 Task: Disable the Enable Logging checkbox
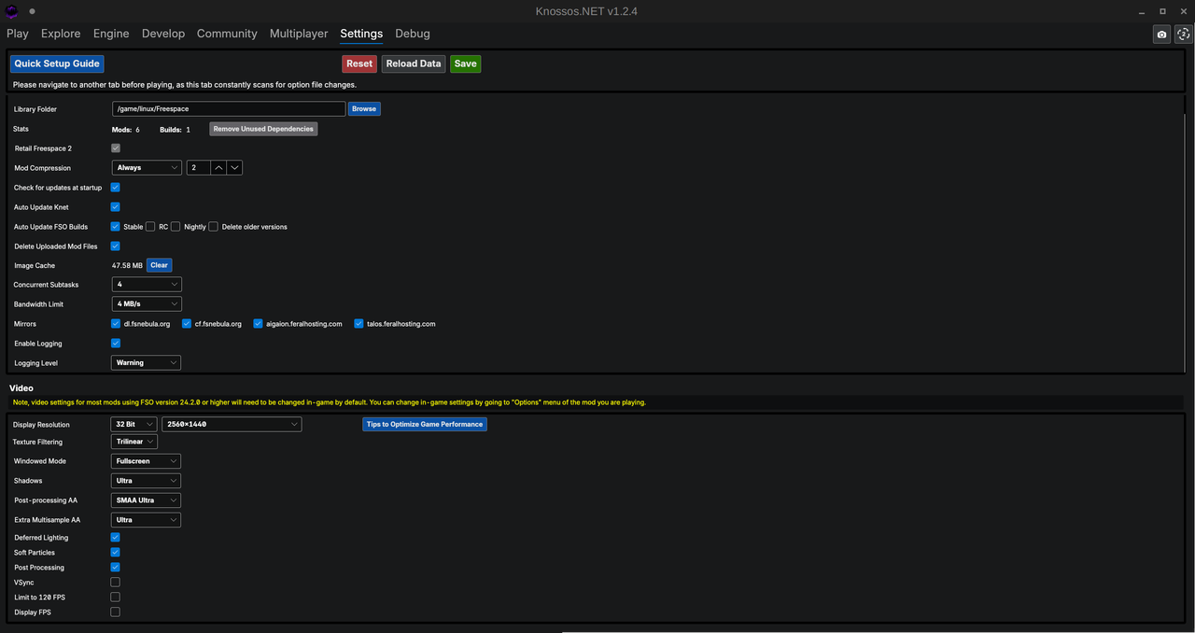pyautogui.click(x=116, y=344)
